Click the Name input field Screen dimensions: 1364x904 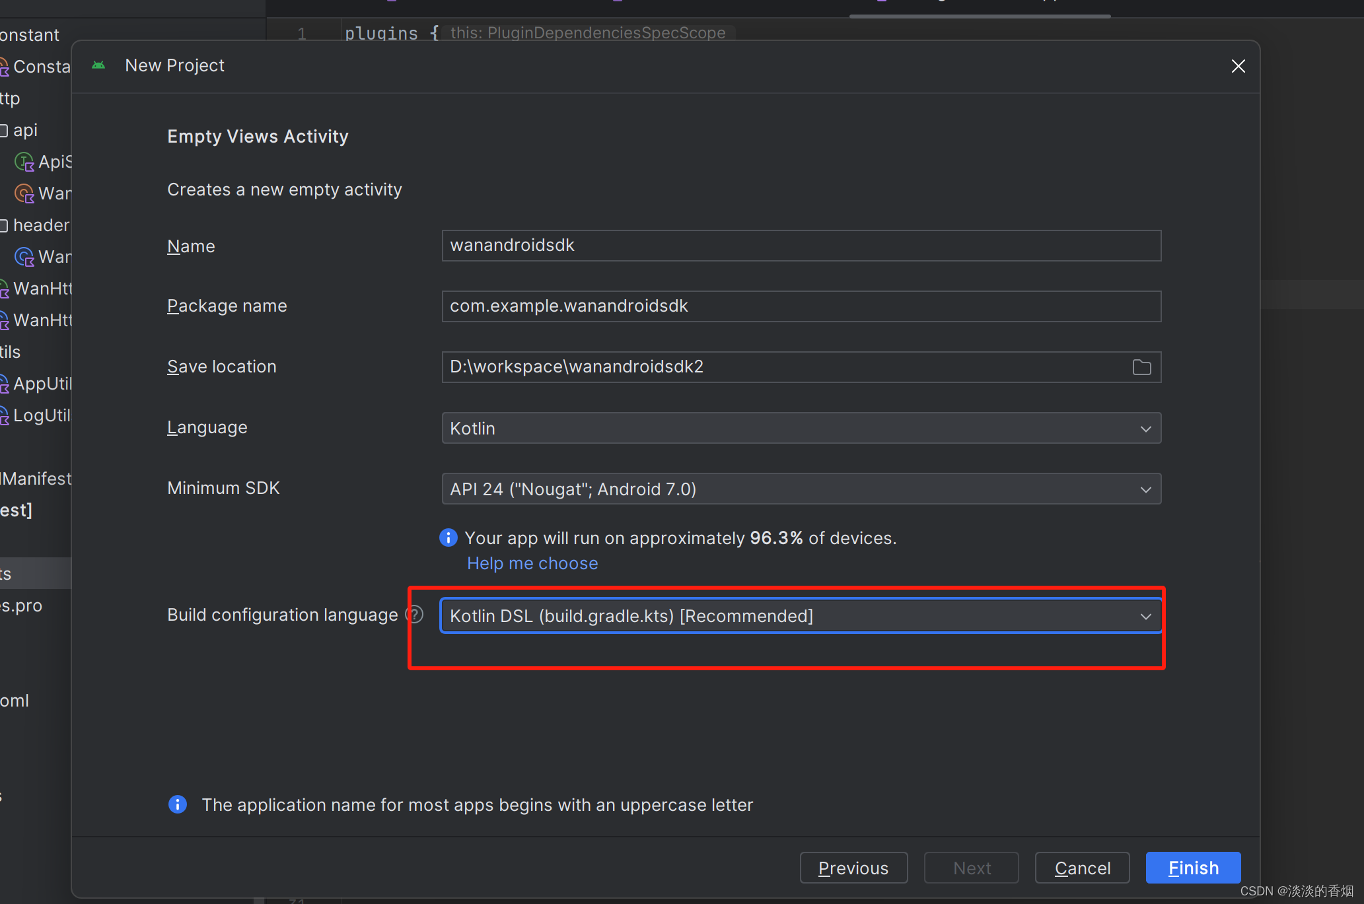coord(801,246)
